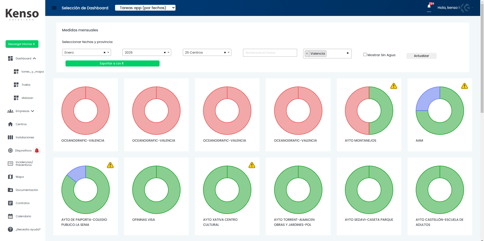The height and width of the screenshot is (241, 484).
Task: Open Documentación section
Action: 27,190
